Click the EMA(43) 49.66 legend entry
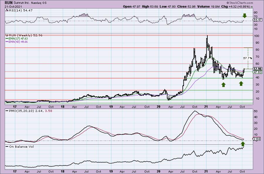 [x=18, y=42]
